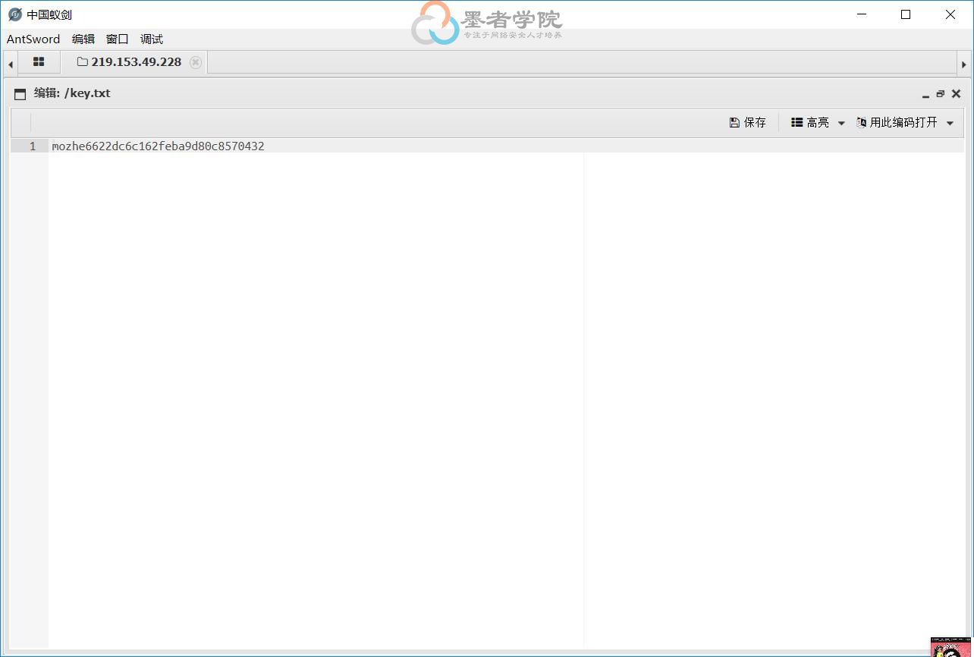The width and height of the screenshot is (974, 657).
Task: Switch to the home grid tab
Action: [x=39, y=62]
